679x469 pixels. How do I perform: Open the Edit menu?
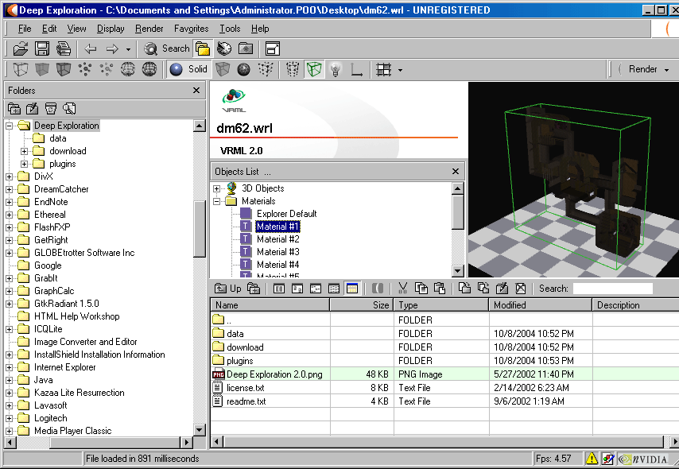point(49,29)
